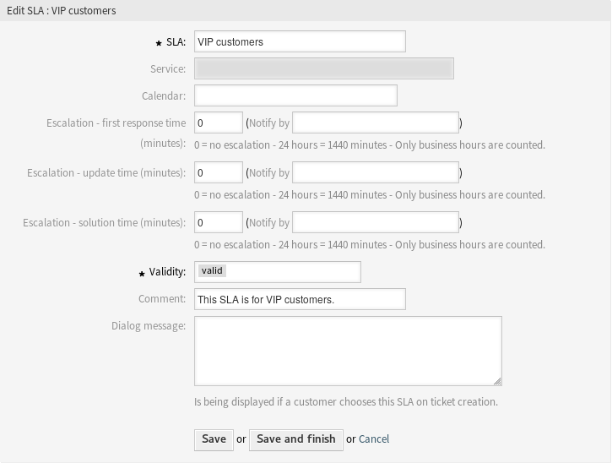
Task: Open the update time Notify by dropdown
Action: coord(376,172)
